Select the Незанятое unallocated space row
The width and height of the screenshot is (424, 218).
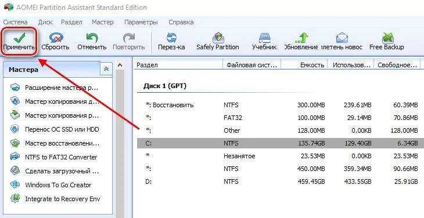click(x=281, y=156)
